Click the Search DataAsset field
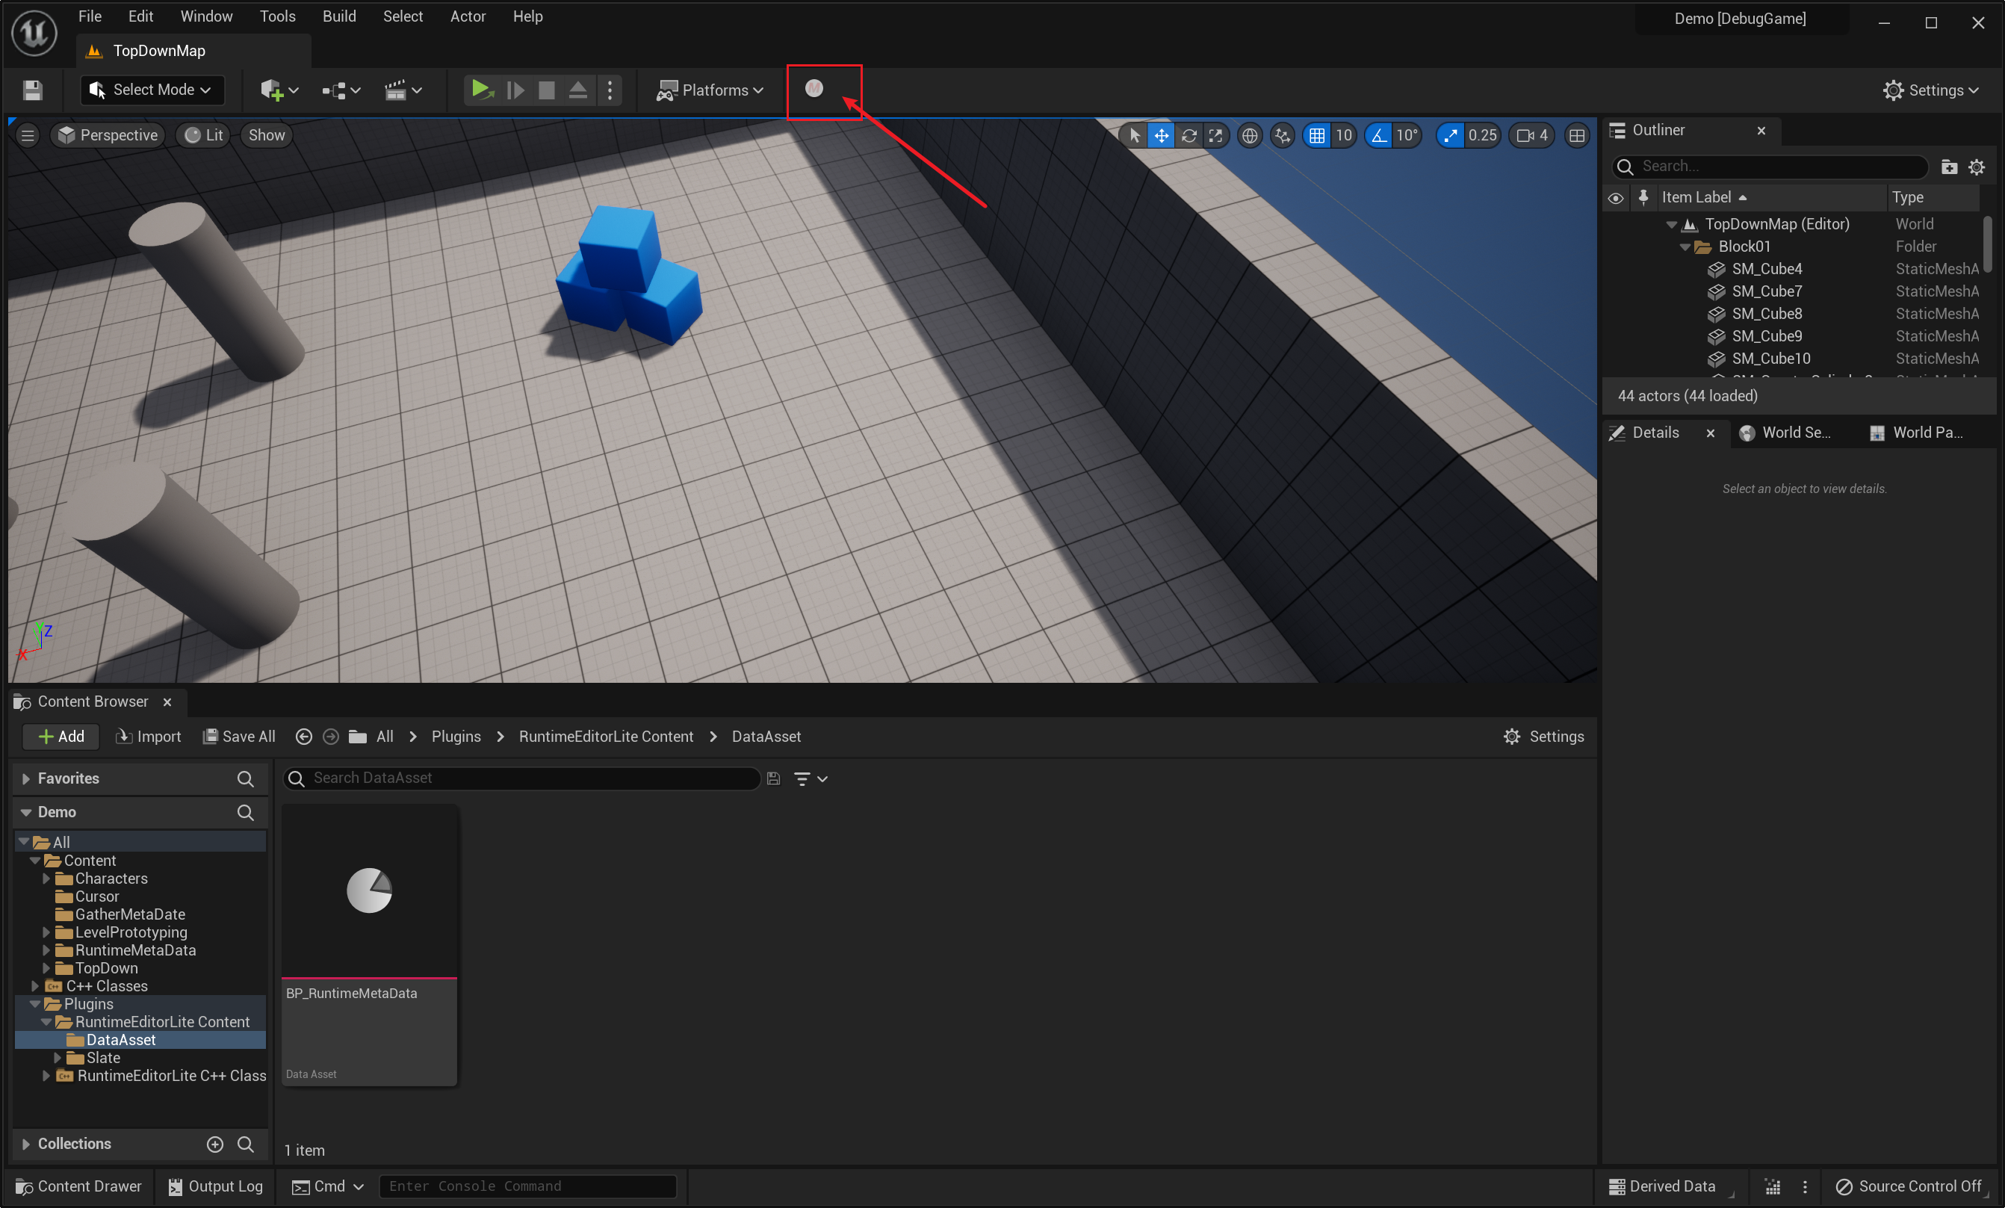This screenshot has width=2005, height=1208. pyautogui.click(x=521, y=778)
